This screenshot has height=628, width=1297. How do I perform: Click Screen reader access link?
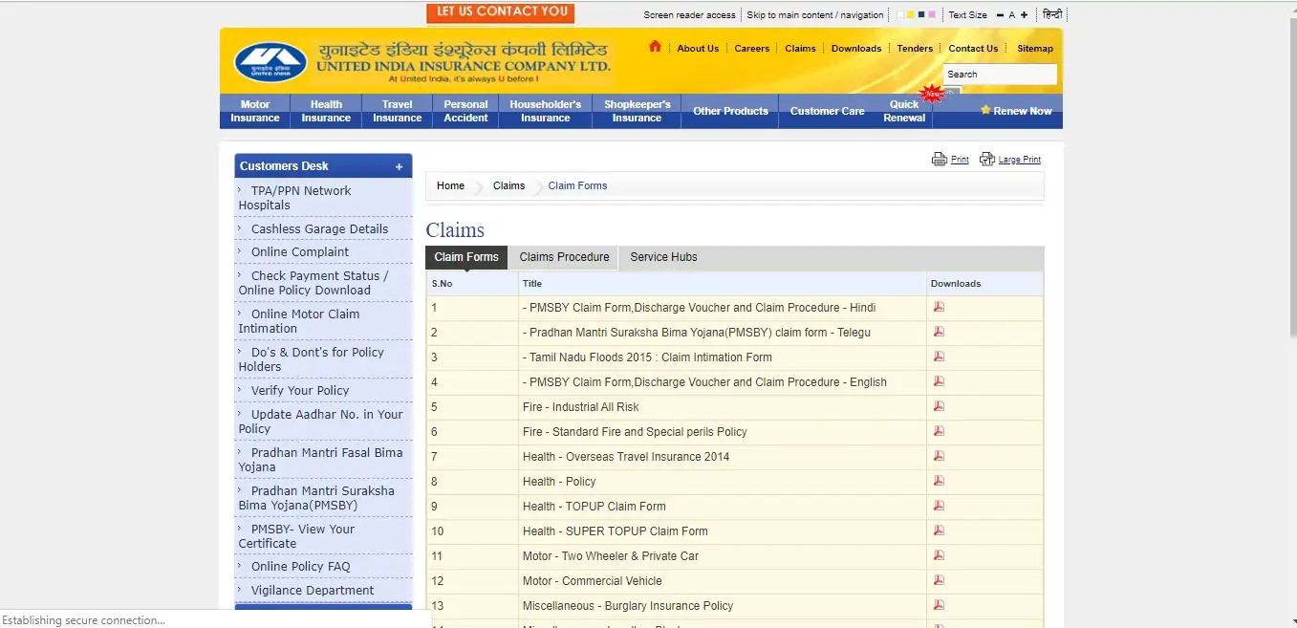[690, 15]
